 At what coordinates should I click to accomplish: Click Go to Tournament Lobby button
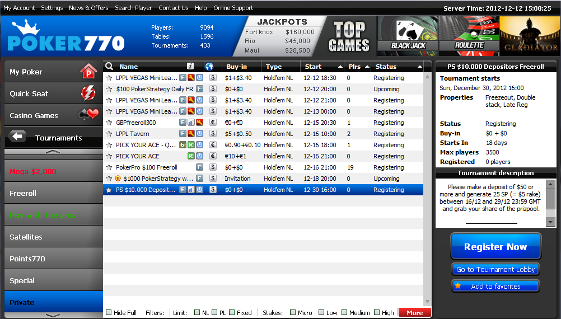coord(495,269)
